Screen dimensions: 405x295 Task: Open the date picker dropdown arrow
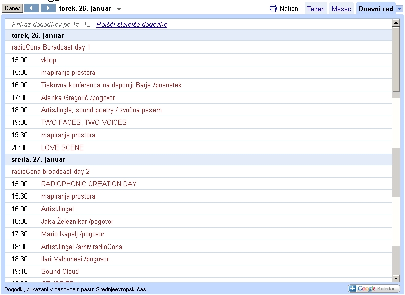click(x=119, y=9)
